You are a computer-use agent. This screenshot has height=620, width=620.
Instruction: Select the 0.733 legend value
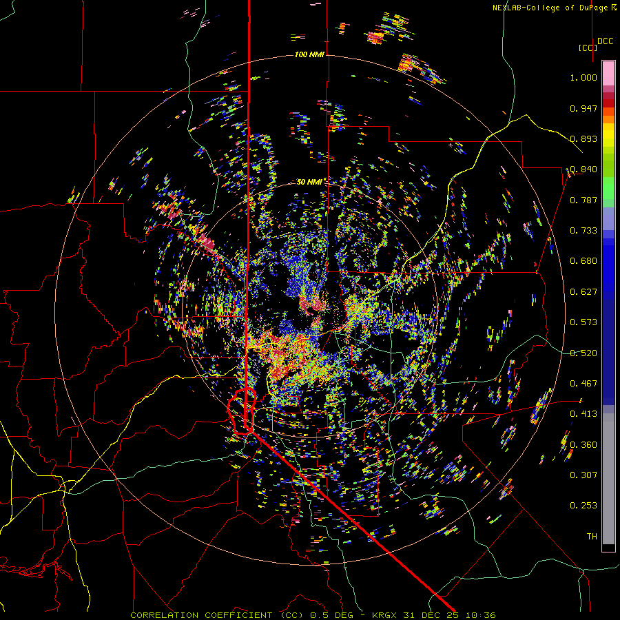pos(583,231)
